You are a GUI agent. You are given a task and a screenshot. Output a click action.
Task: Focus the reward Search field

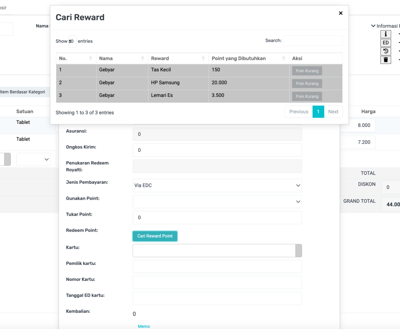pyautogui.click(x=313, y=41)
